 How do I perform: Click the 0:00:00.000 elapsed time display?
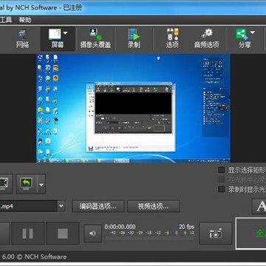120,227
